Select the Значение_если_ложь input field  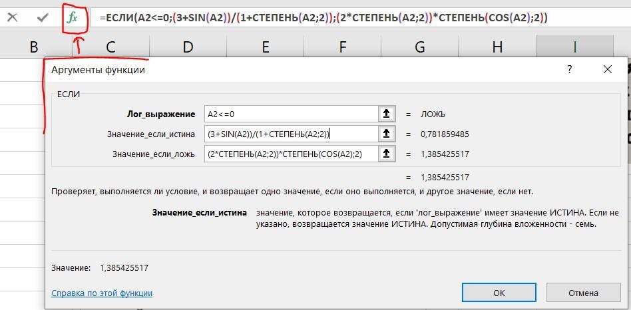click(x=290, y=154)
